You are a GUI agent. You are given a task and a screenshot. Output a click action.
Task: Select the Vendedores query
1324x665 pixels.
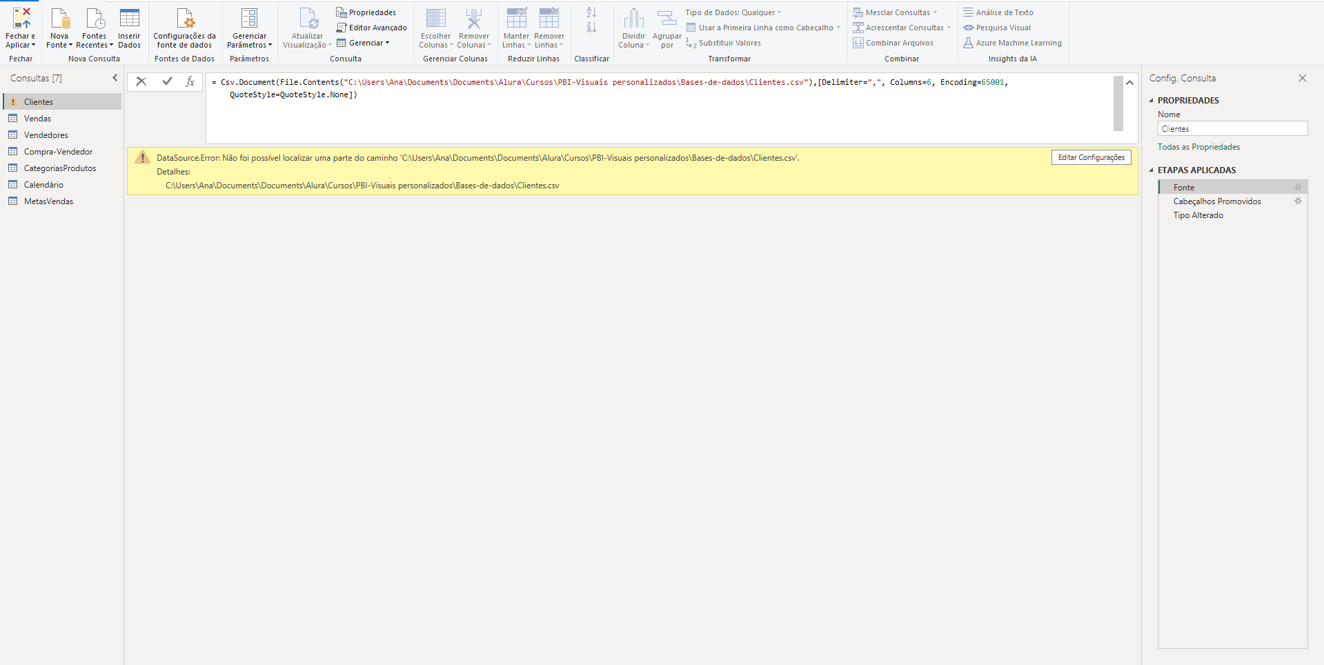point(62,135)
